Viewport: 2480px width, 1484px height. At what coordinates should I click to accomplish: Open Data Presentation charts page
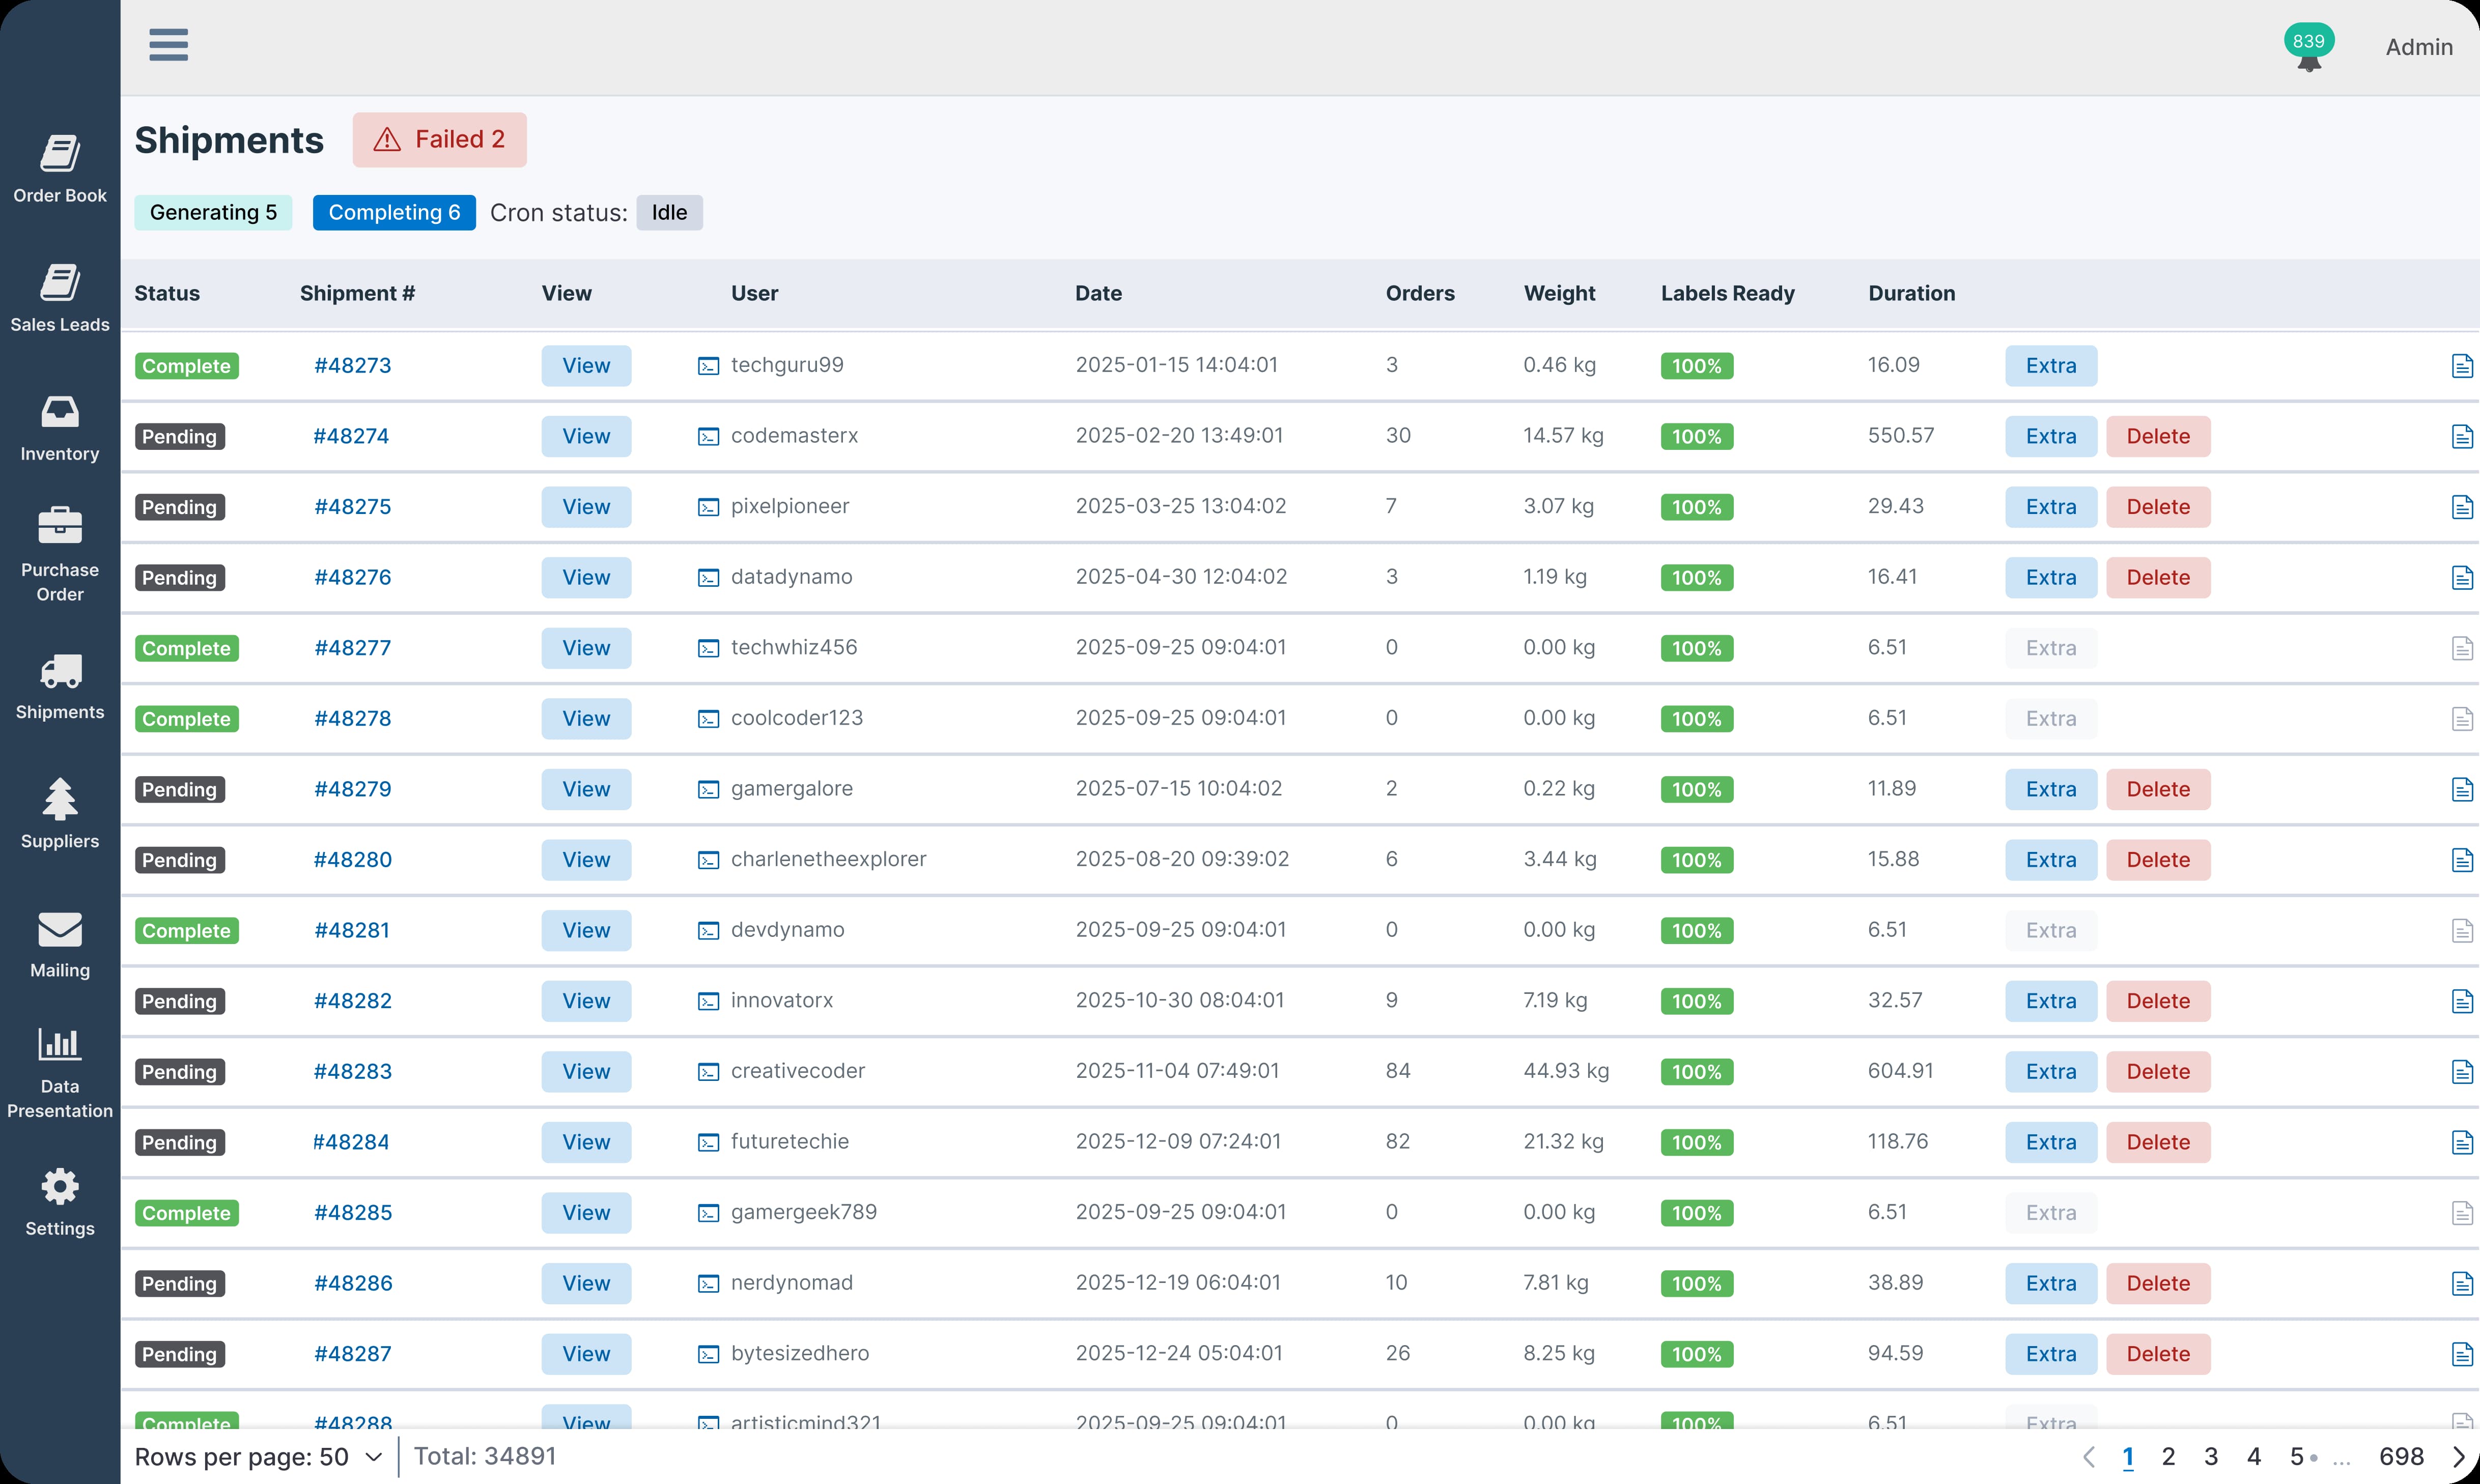[60, 1071]
